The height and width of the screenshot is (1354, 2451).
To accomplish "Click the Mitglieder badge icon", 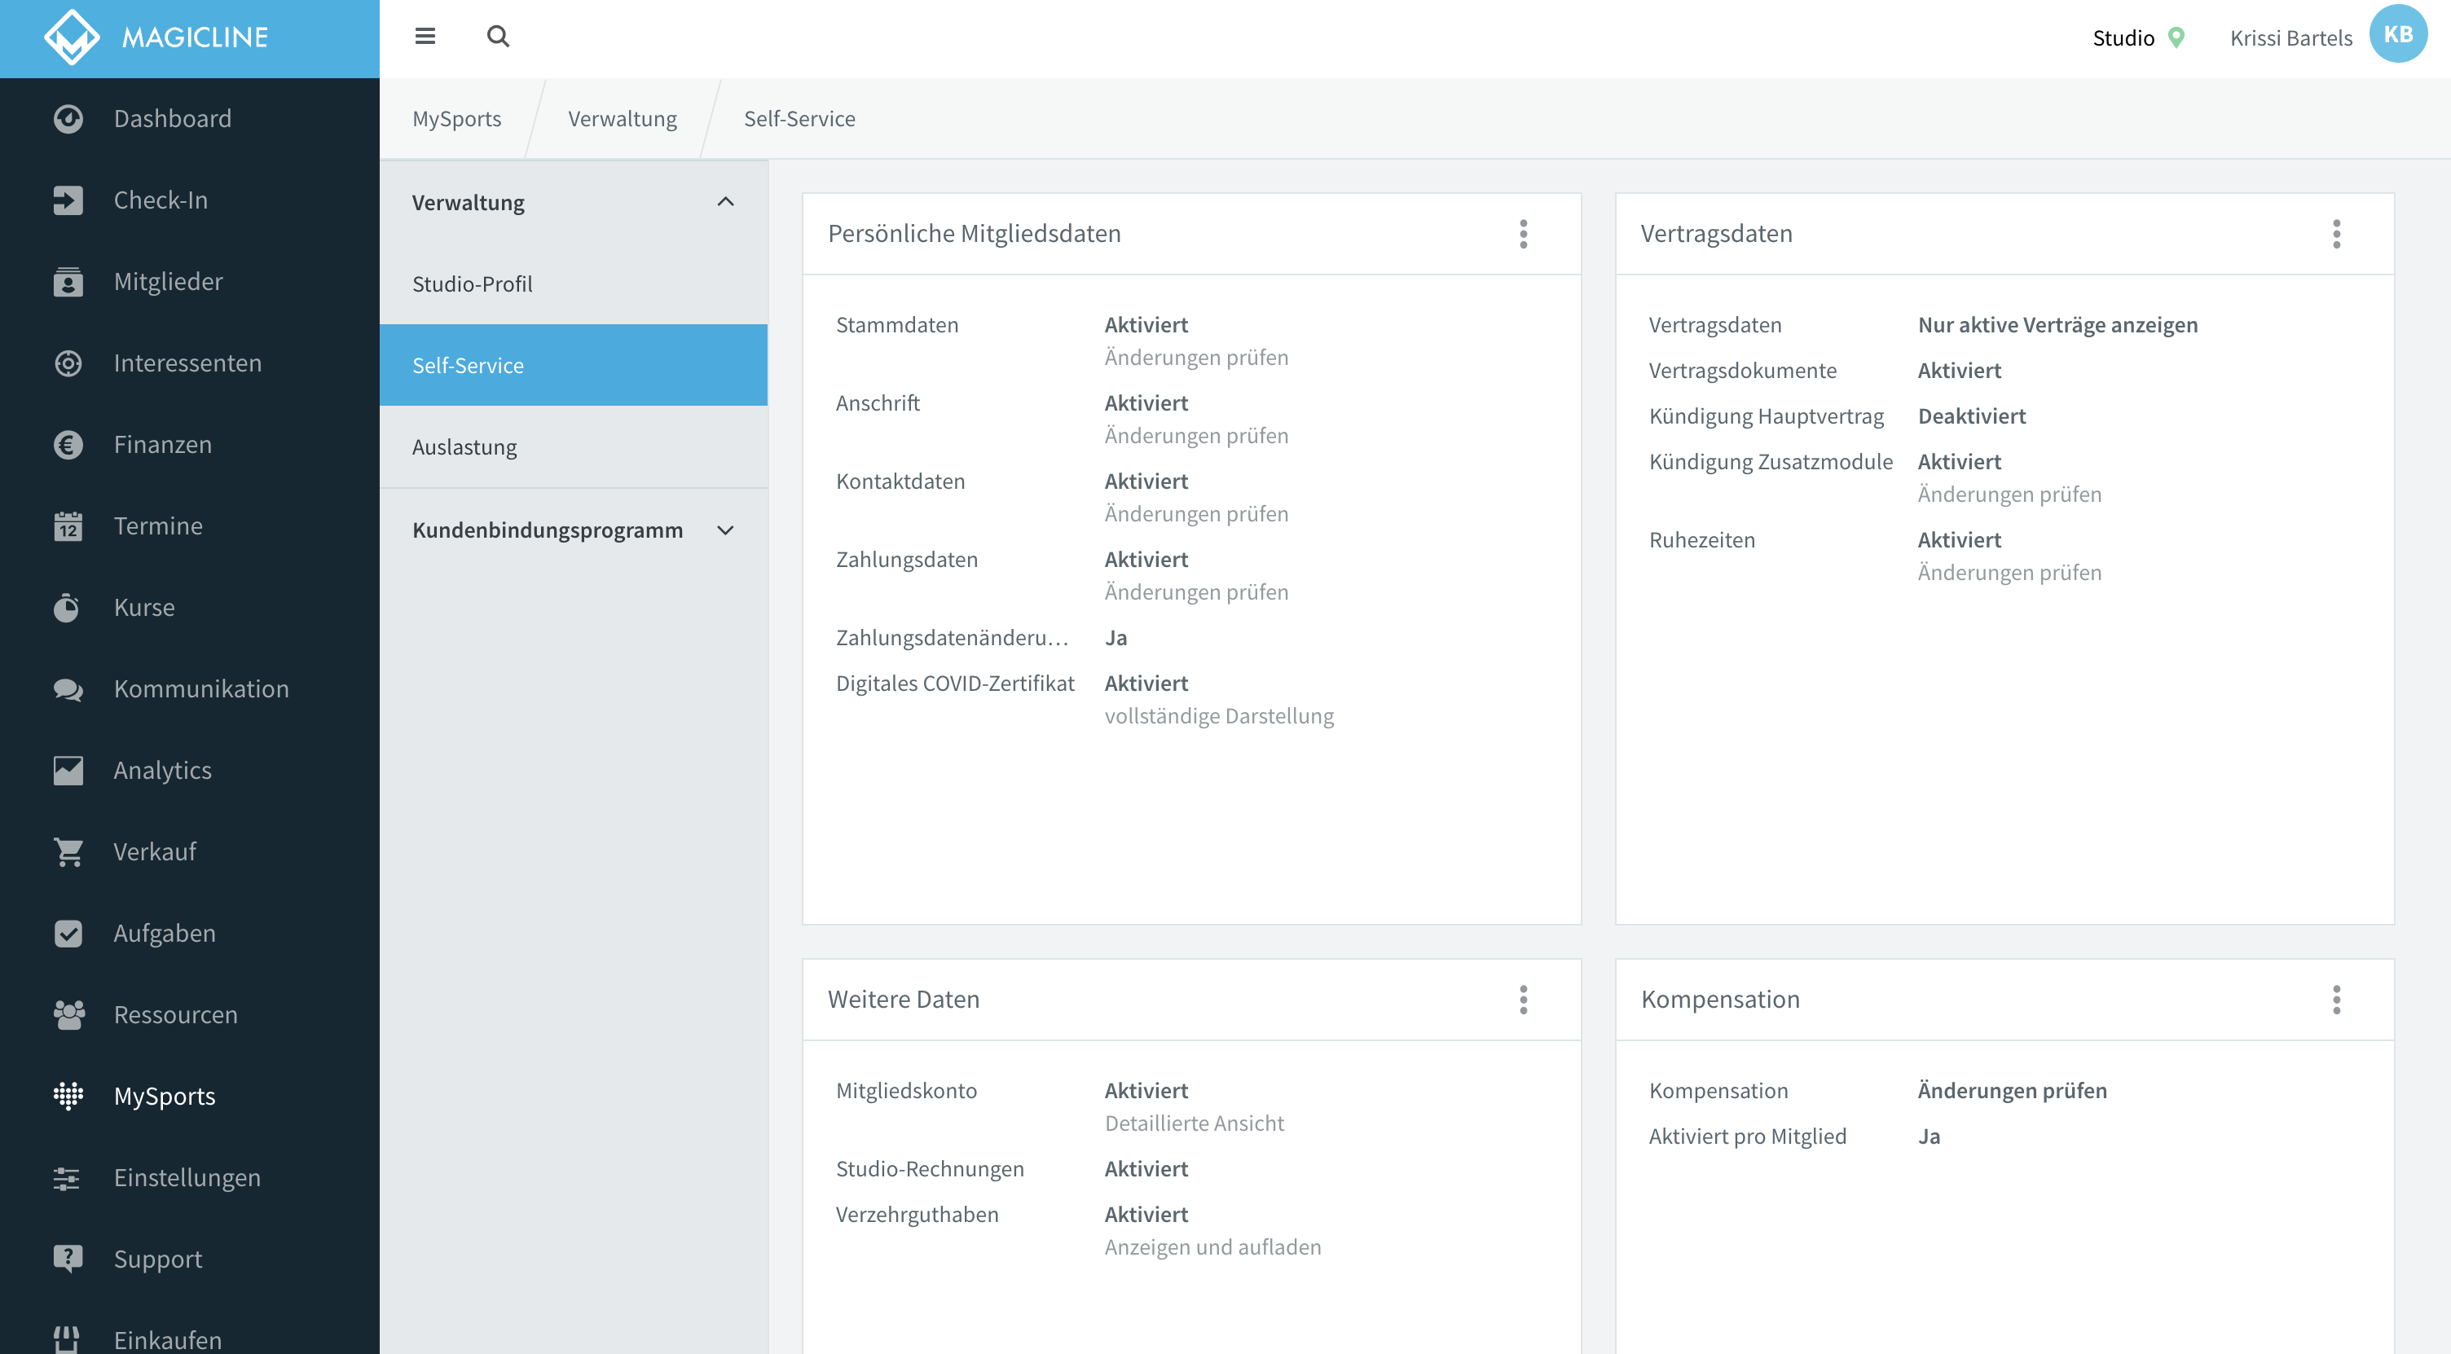I will (68, 282).
